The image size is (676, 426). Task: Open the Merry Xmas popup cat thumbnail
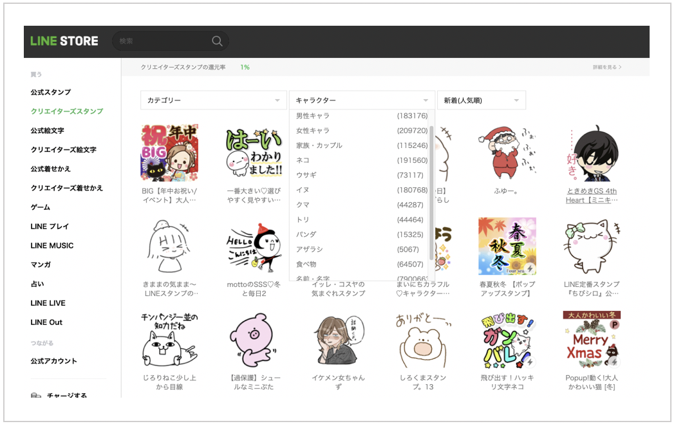tap(592, 340)
